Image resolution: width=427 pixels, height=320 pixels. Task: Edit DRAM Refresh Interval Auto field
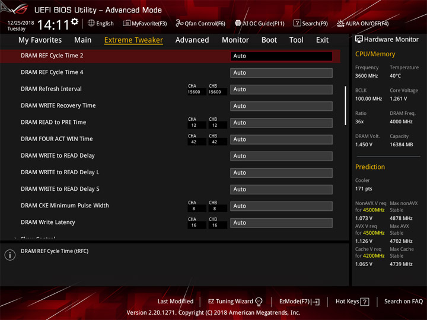tap(281, 89)
